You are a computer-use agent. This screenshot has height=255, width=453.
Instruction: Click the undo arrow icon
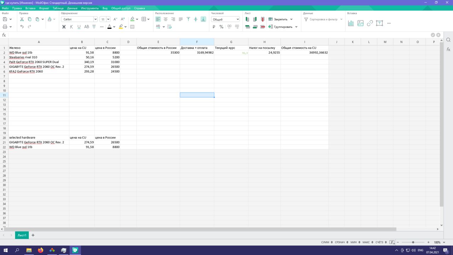tap(22, 27)
